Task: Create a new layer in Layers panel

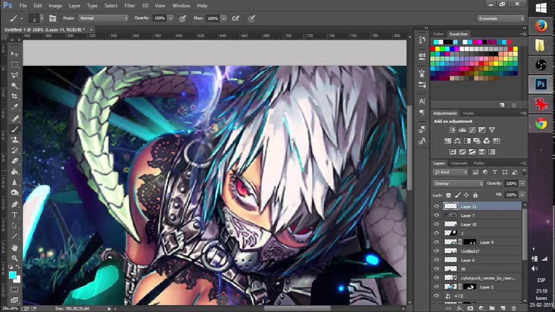Action: click(503, 309)
